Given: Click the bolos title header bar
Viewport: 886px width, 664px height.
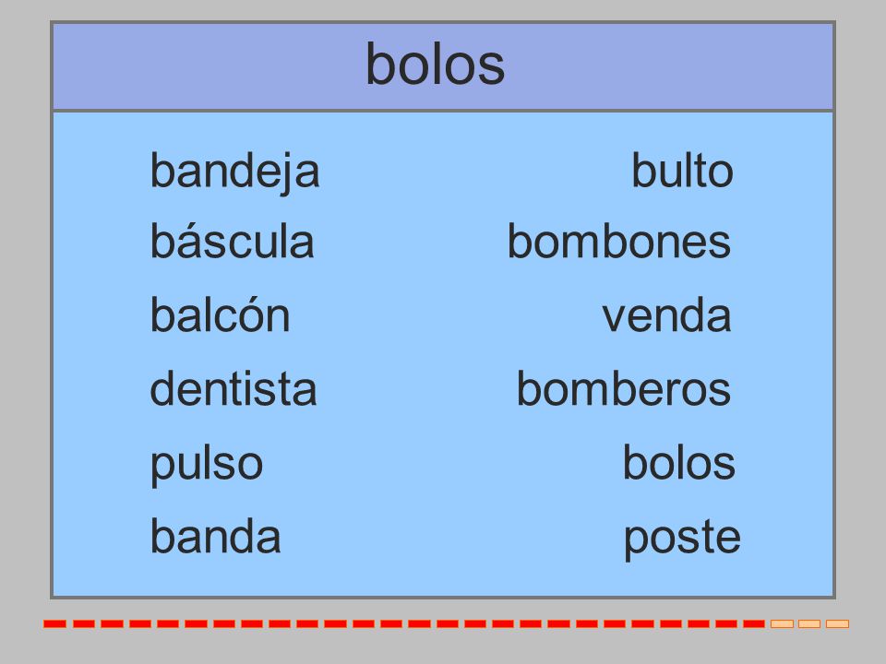Looking at the screenshot, I should pos(443,66).
